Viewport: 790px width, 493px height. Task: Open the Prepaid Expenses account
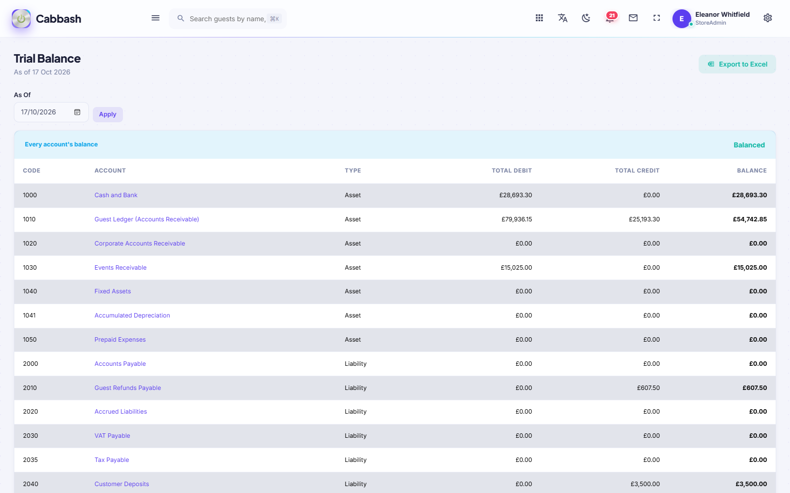pos(120,340)
